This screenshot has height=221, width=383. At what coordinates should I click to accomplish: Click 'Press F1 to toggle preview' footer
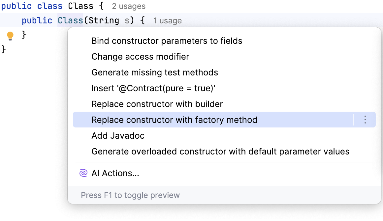click(130, 195)
